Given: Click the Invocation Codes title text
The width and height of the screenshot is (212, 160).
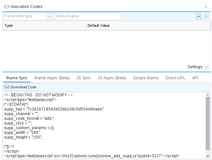Looking at the screenshot, I should (26, 7).
